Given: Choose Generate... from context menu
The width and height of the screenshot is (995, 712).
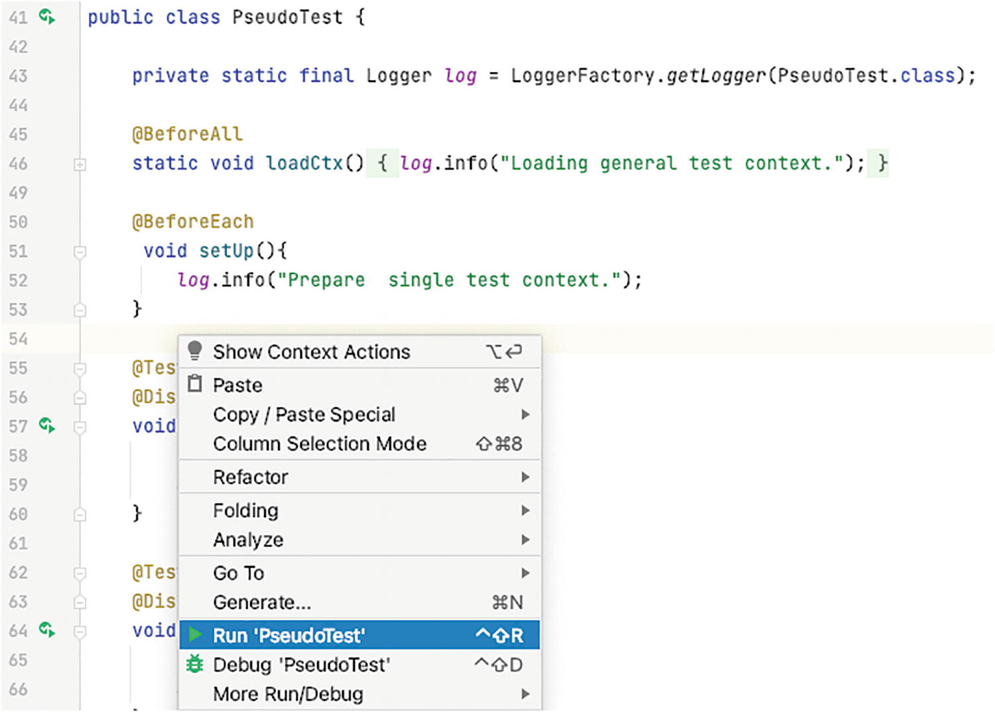Looking at the screenshot, I should point(360,602).
